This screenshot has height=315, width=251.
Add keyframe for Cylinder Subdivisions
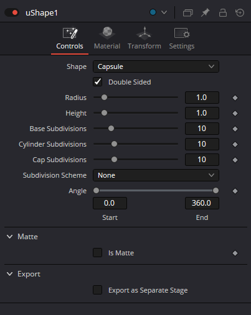(235, 144)
